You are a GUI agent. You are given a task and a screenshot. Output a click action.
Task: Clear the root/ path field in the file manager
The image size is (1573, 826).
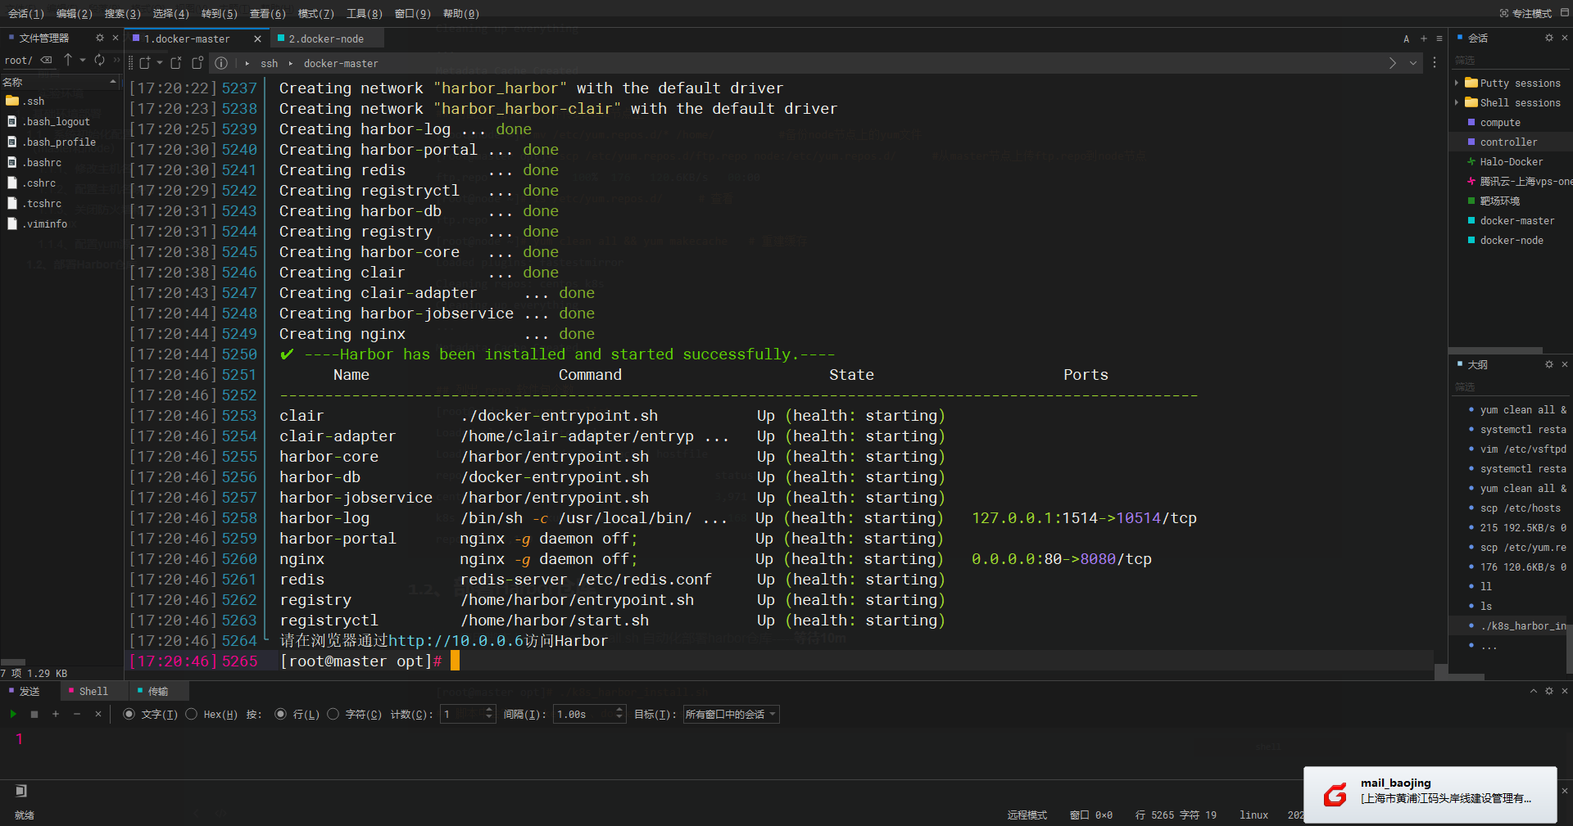tap(47, 61)
